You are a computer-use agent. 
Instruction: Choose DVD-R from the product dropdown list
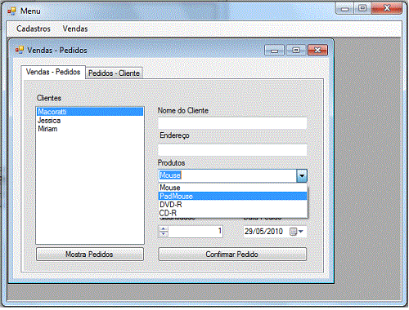coord(232,205)
